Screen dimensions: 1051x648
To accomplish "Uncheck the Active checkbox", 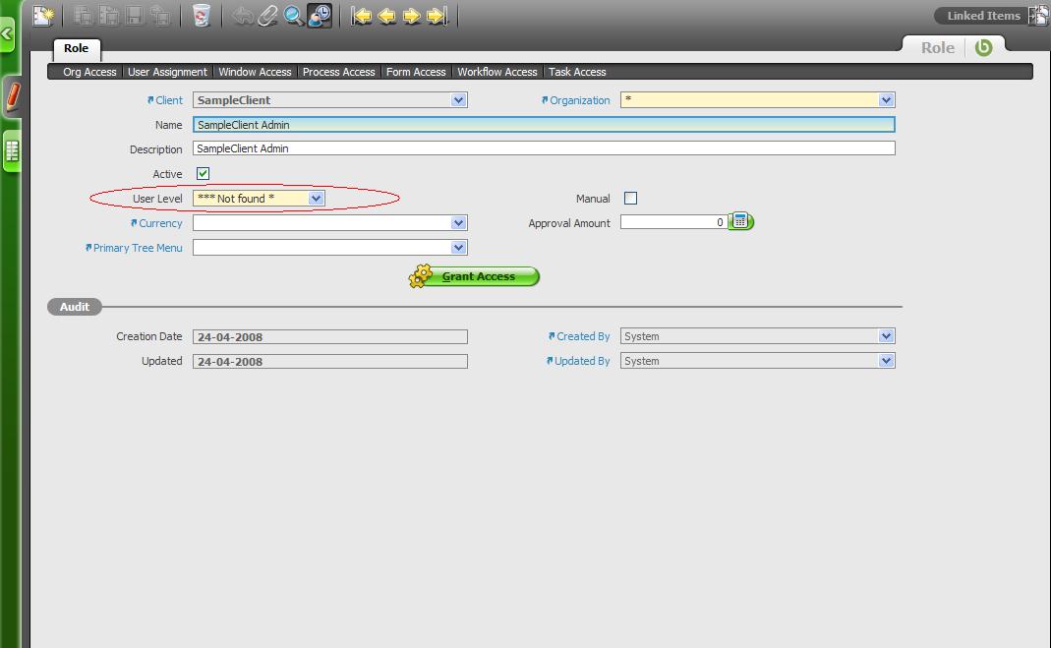I will (203, 174).
